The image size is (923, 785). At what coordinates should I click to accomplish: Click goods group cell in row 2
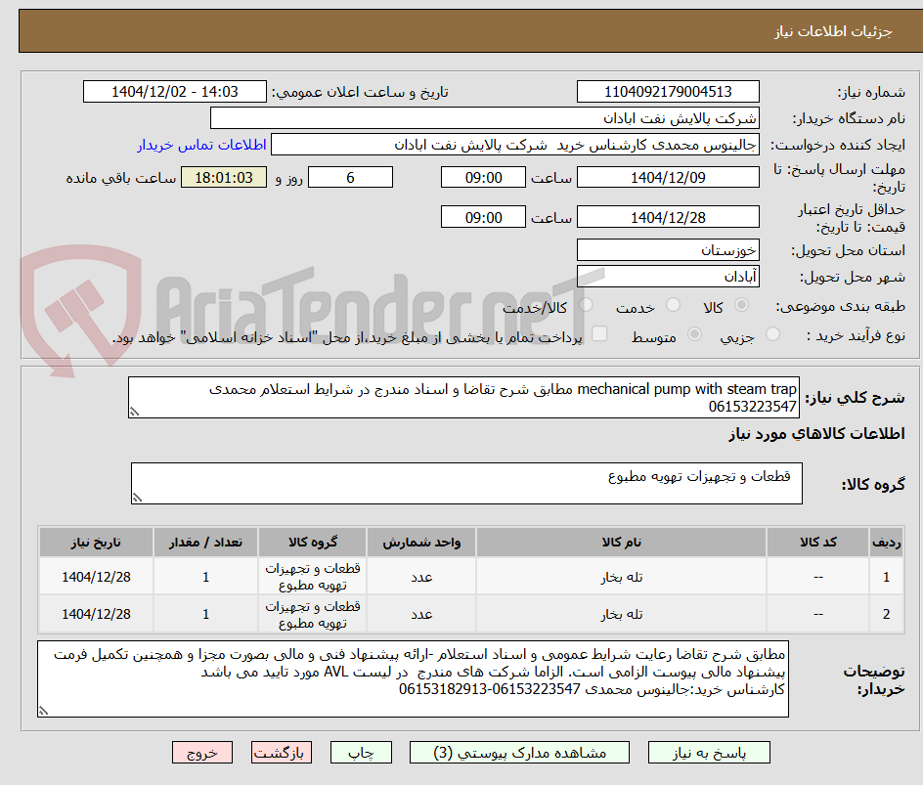[313, 614]
